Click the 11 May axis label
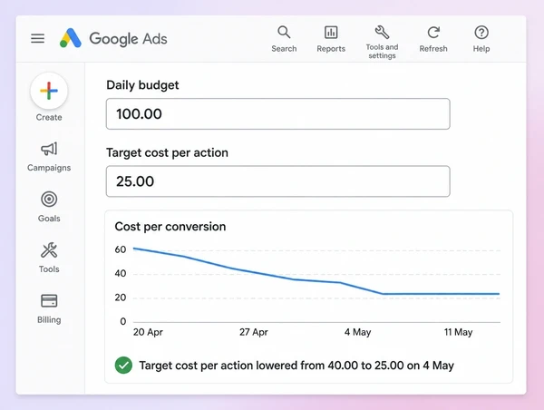Screen dimensions: 544x410 click(x=458, y=332)
